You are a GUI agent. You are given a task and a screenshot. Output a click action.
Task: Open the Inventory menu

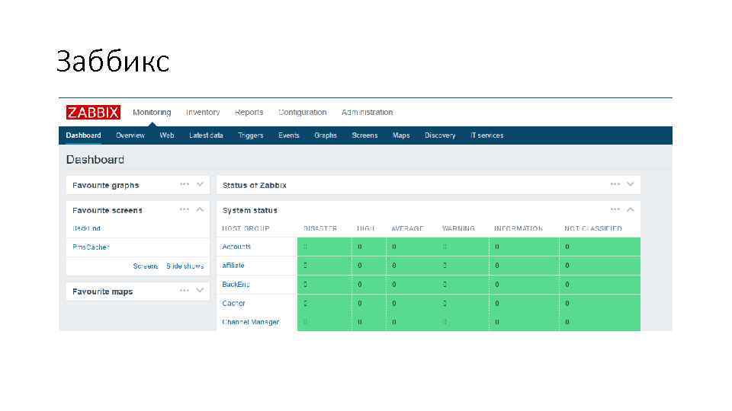(x=203, y=113)
